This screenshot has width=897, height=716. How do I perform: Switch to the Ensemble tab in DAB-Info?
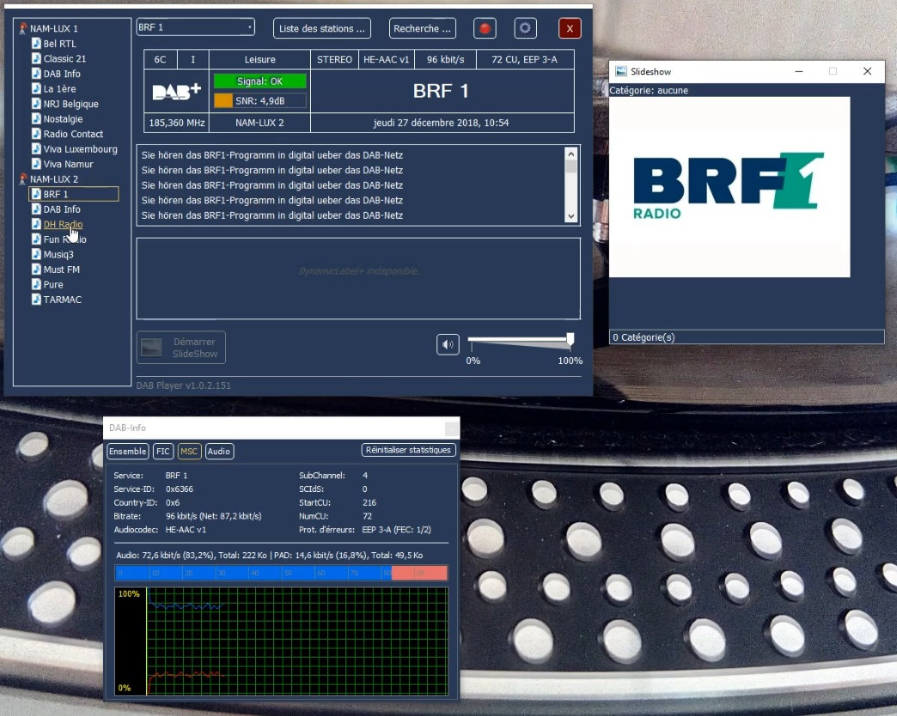pyautogui.click(x=127, y=452)
